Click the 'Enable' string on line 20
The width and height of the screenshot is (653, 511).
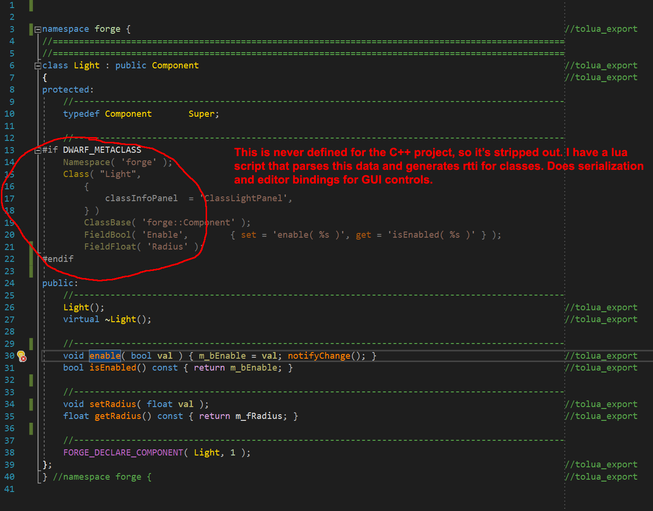[162, 235]
